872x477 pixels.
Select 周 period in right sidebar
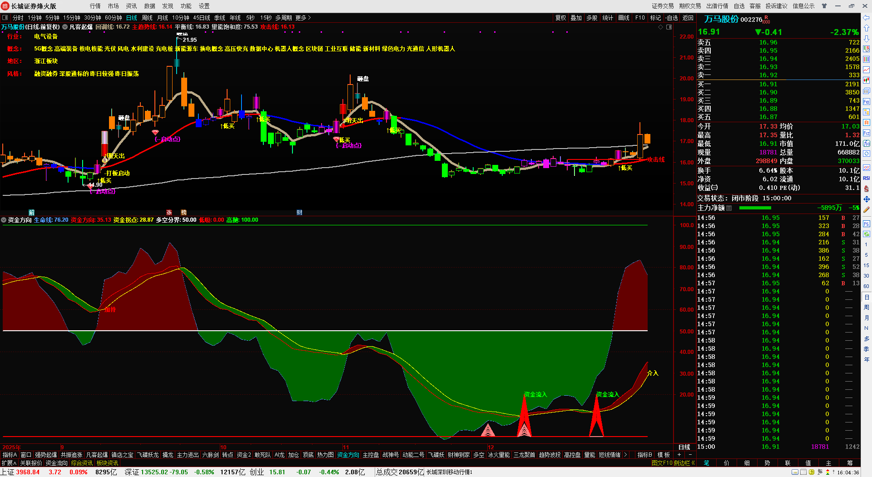[x=867, y=308]
